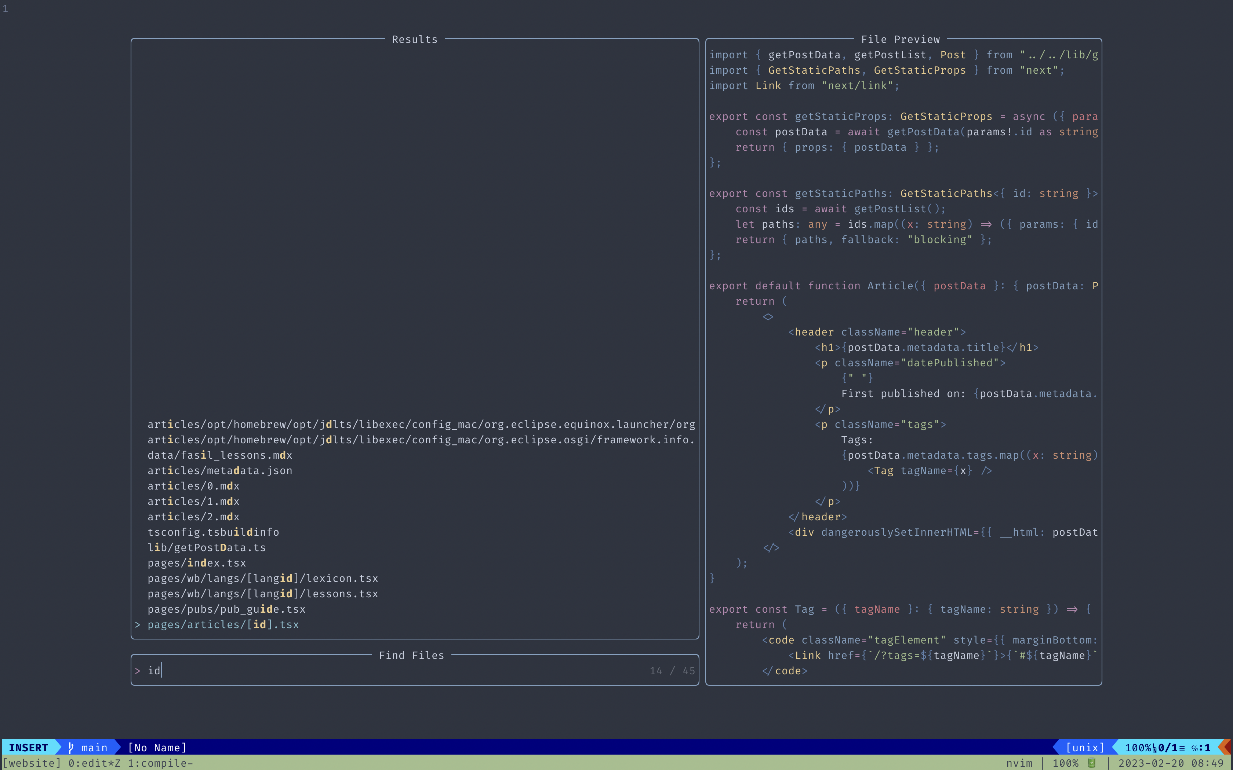Image resolution: width=1233 pixels, height=770 pixels.
Task: Click the Find Files panel title
Action: pos(412,656)
